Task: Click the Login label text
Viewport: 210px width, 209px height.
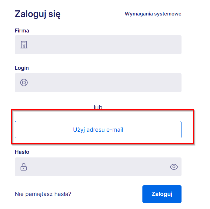Action: (x=22, y=68)
